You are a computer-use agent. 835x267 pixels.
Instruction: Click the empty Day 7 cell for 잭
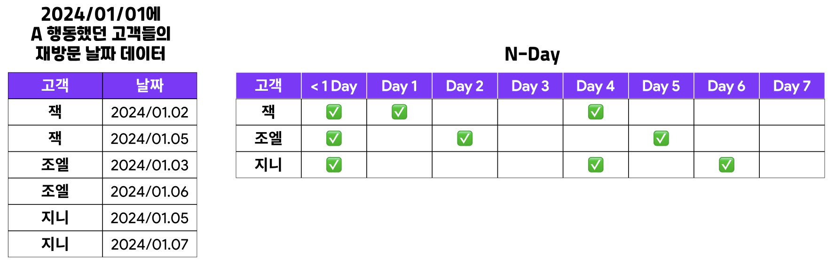(792, 112)
